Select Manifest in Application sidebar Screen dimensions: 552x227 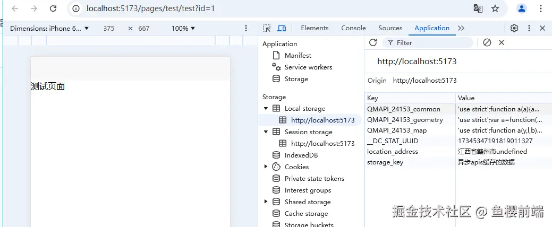pos(298,56)
